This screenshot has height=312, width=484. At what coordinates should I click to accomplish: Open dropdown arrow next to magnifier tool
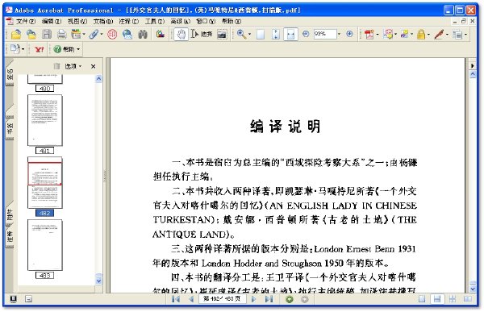click(x=249, y=35)
